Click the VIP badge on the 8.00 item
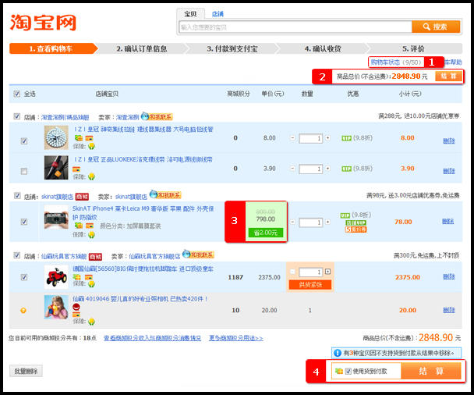The width and height of the screenshot is (474, 395). pyautogui.click(x=346, y=138)
